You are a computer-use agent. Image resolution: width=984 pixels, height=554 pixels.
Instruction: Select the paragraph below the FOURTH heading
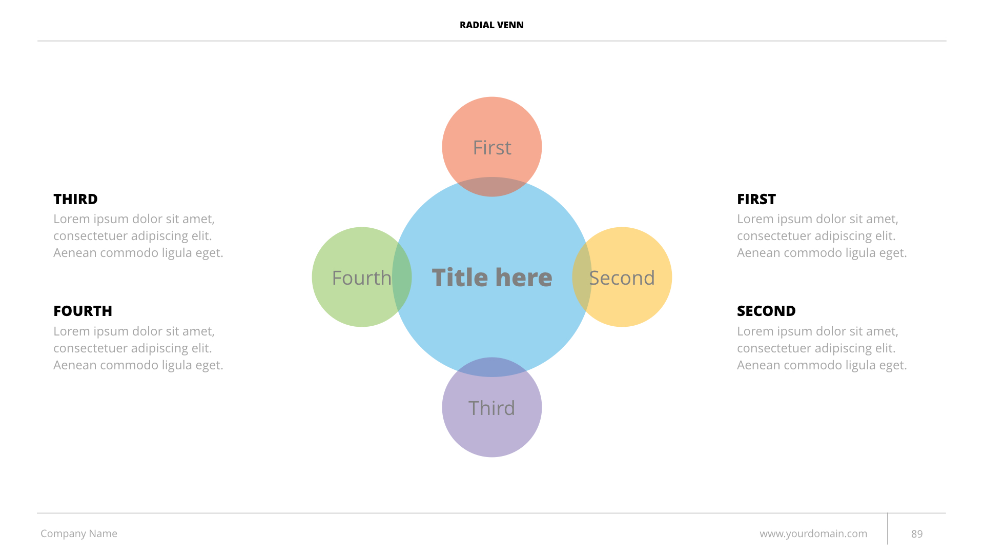(x=138, y=348)
